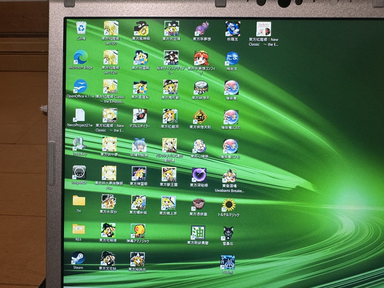Click the 東方非想天則 icon
The height and width of the screenshot is (288, 384).
(200, 117)
